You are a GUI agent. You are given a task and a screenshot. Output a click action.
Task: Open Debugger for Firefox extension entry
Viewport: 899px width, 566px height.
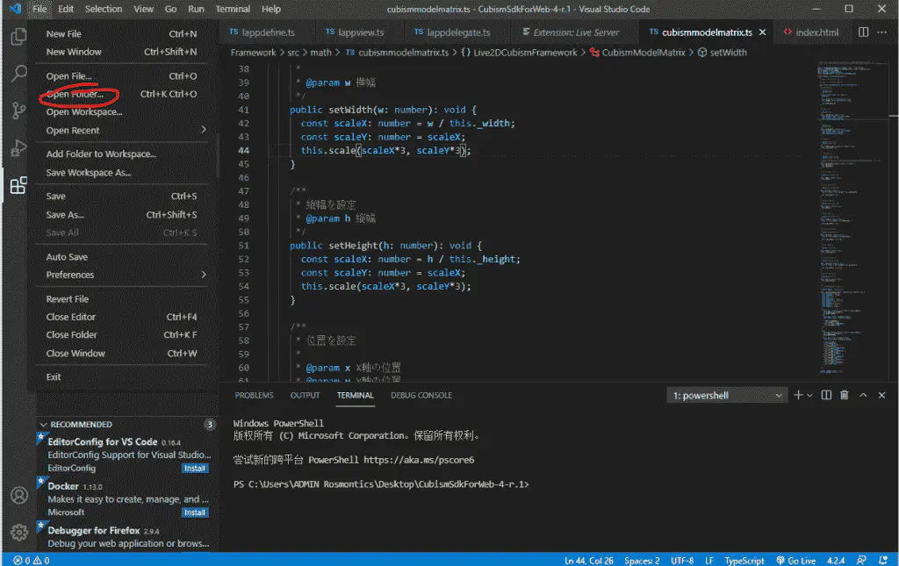[126, 537]
